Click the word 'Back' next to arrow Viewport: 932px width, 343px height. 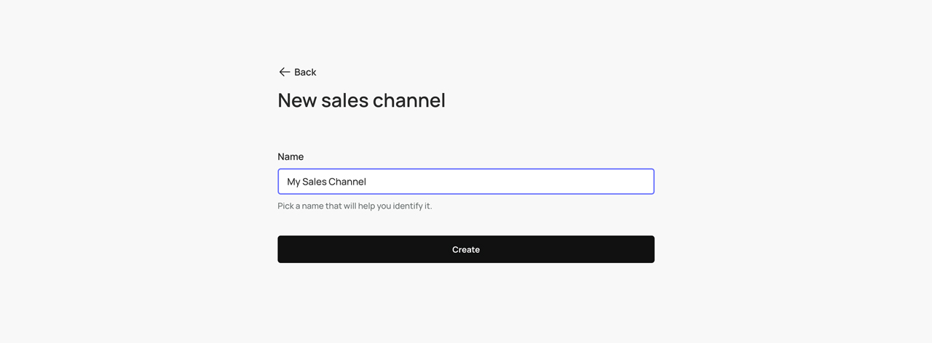[x=305, y=72]
